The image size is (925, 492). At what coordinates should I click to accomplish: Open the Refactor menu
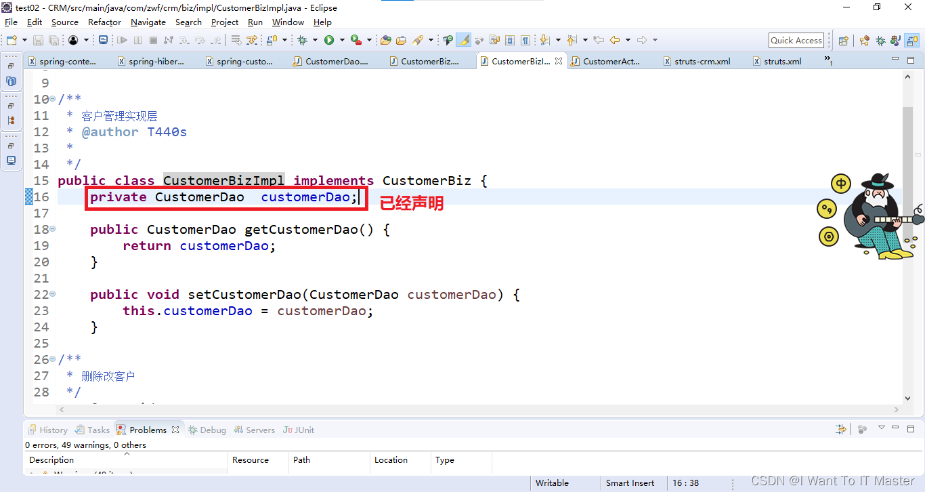[x=104, y=22]
